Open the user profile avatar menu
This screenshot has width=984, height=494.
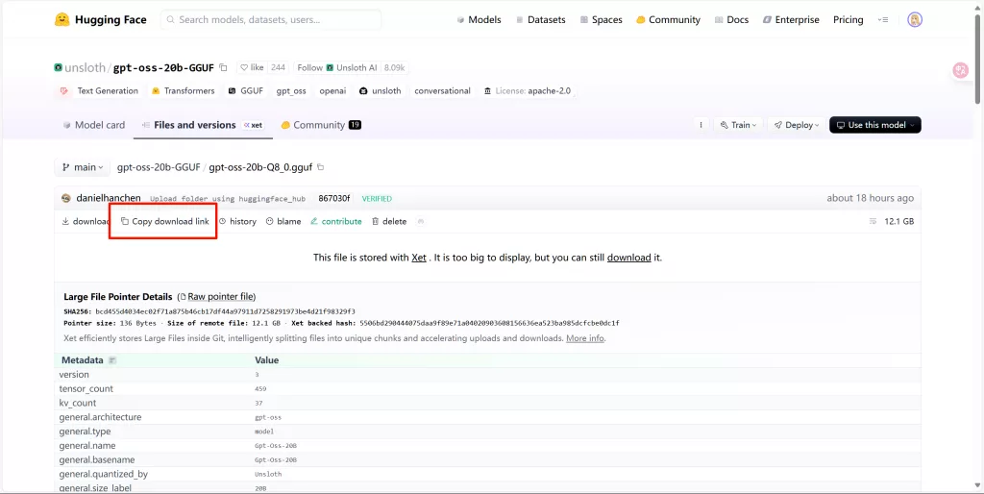915,19
